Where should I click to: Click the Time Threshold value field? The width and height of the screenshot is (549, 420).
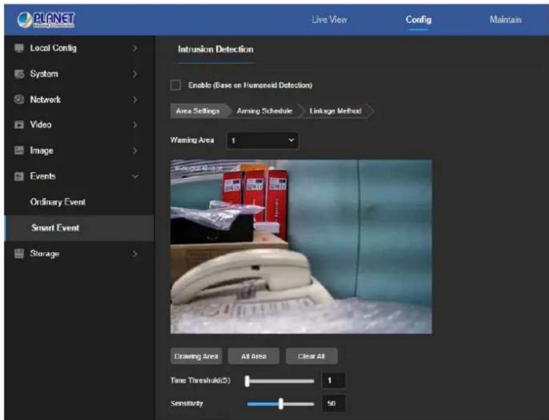334,380
